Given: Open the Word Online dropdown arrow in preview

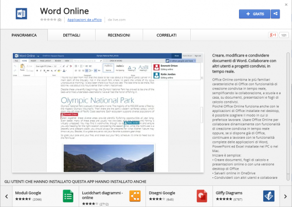Looking at the screenshot, I should [x=38, y=56].
